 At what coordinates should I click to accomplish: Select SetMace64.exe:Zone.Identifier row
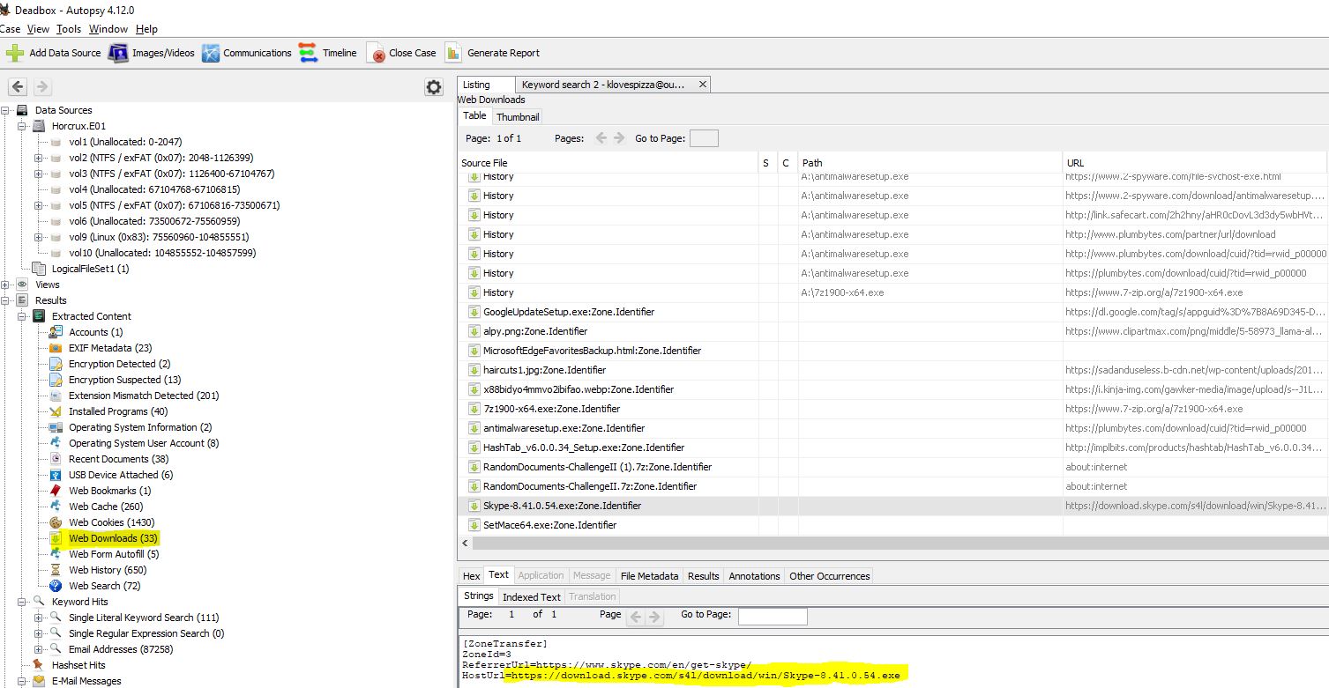(x=892, y=525)
